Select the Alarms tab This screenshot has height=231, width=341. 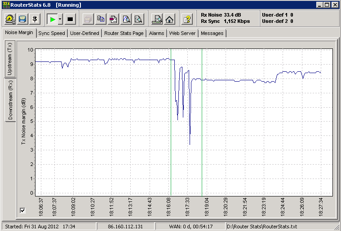[x=156, y=33]
